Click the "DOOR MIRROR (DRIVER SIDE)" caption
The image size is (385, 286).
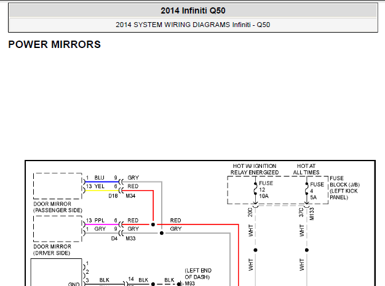pos(52,250)
